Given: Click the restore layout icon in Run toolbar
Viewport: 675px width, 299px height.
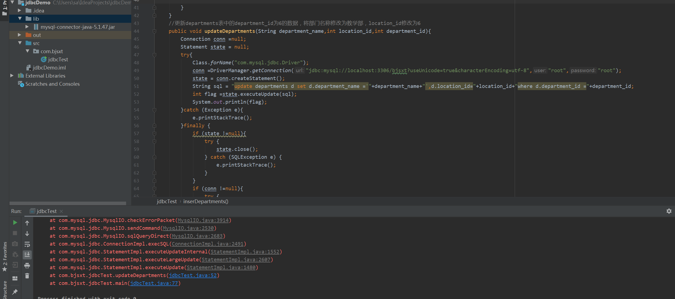Looking at the screenshot, I should tap(15, 278).
